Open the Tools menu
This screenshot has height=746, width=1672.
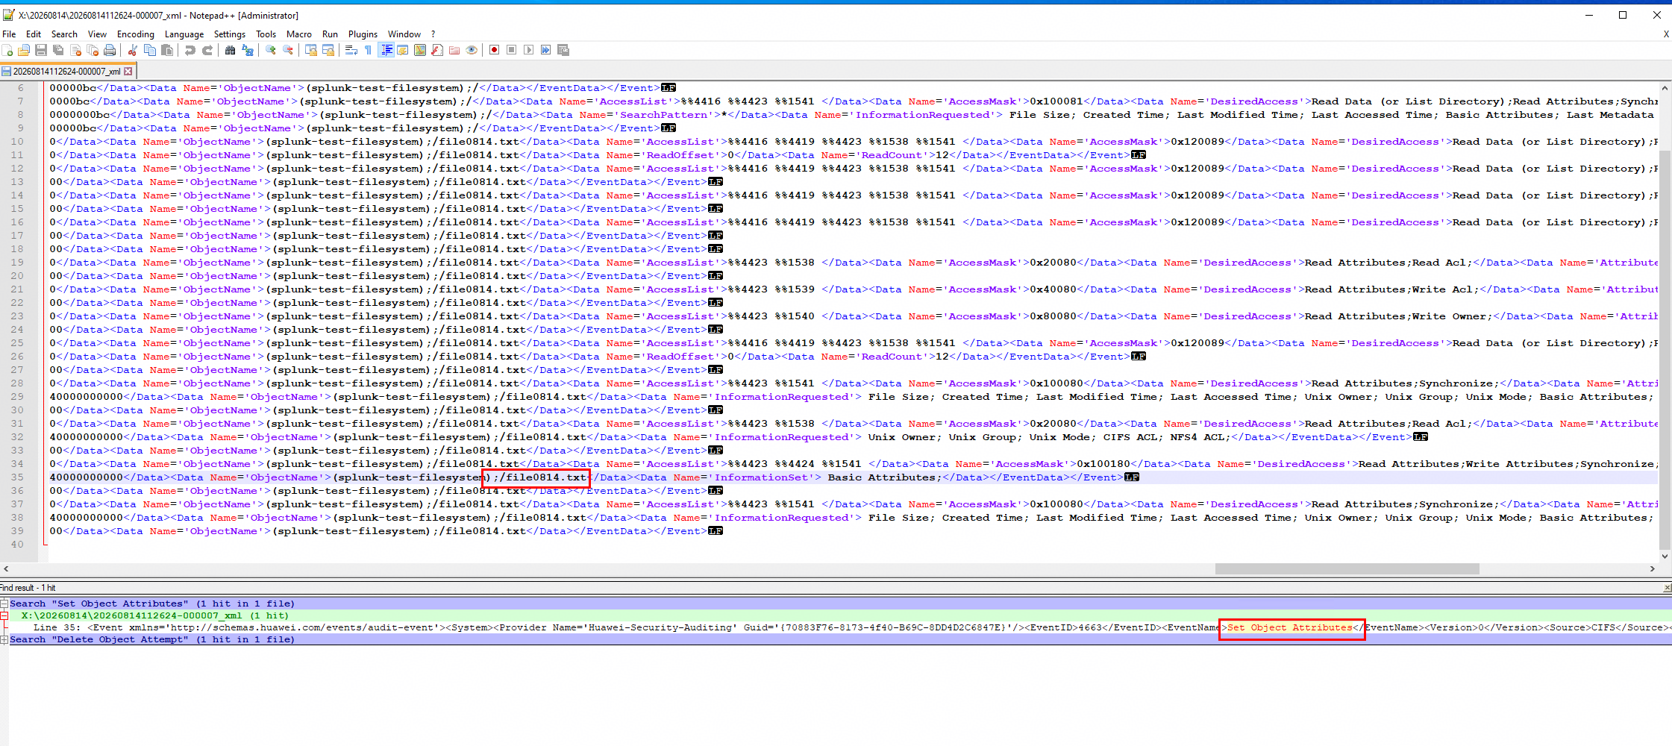(266, 34)
